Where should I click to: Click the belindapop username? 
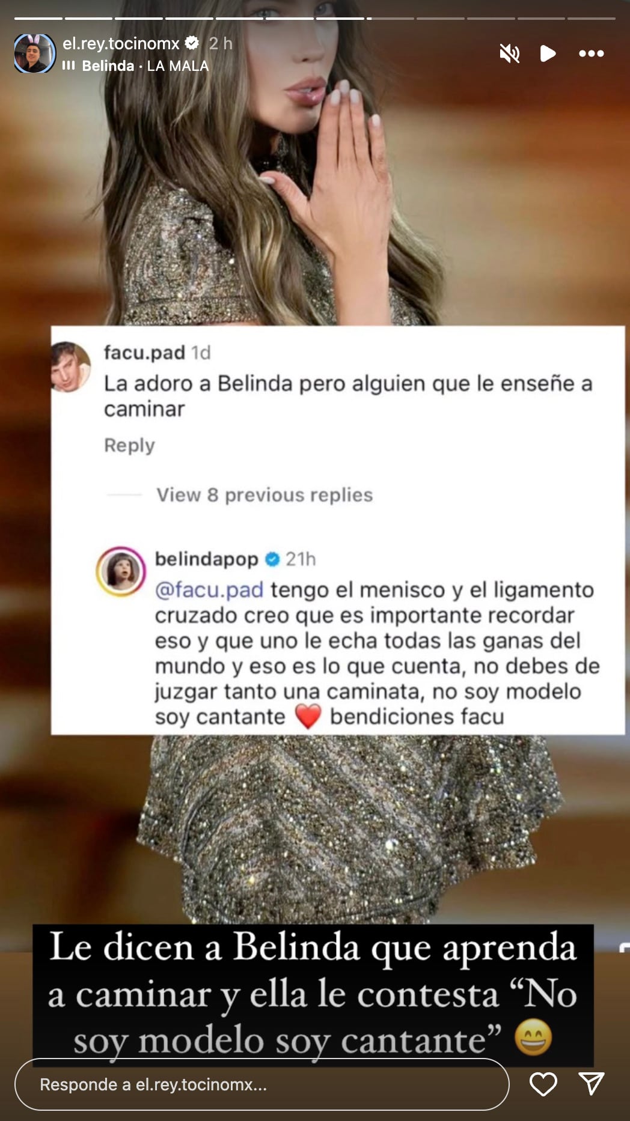(x=206, y=559)
